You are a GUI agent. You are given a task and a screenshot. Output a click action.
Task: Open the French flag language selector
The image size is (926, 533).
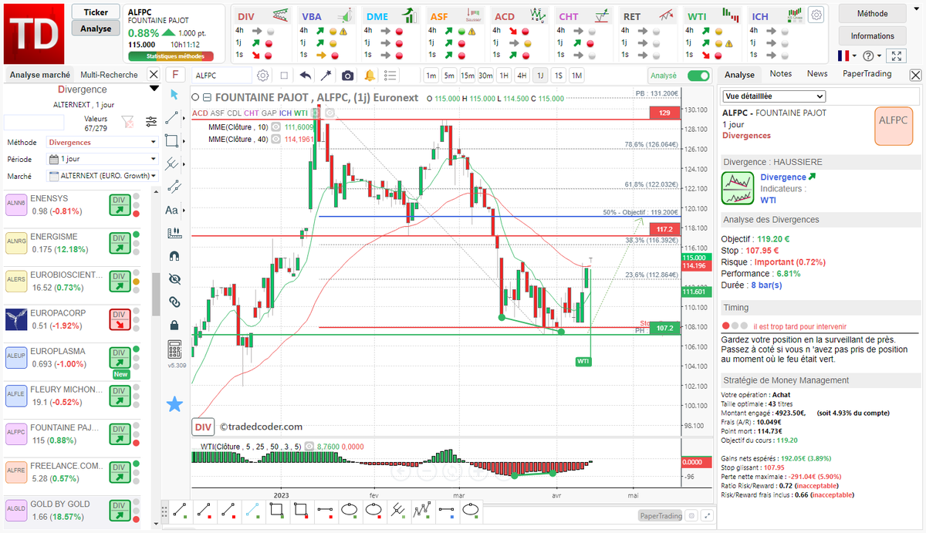(x=847, y=56)
